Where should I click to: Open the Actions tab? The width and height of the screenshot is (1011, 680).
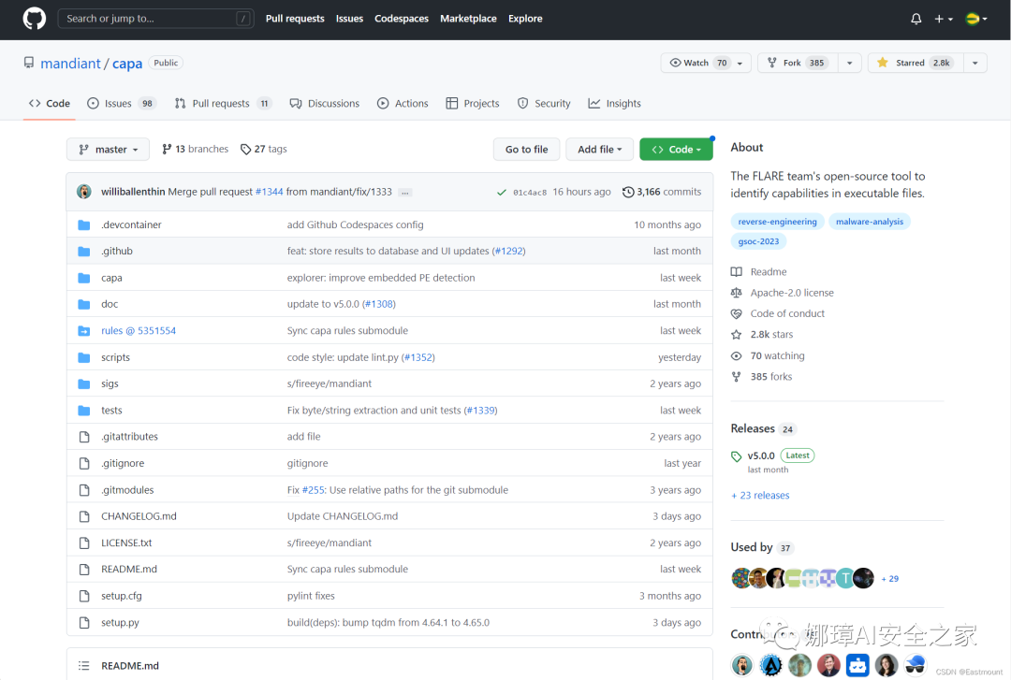tap(403, 103)
